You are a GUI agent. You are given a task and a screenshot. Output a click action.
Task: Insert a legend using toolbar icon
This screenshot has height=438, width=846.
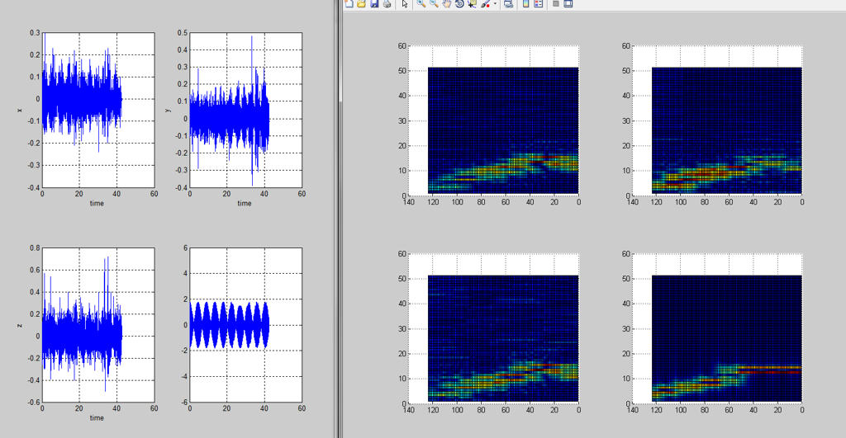[x=539, y=4]
